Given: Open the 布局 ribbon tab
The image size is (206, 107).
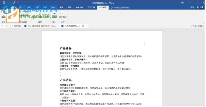Looking at the screenshot, I should click(x=37, y=7).
